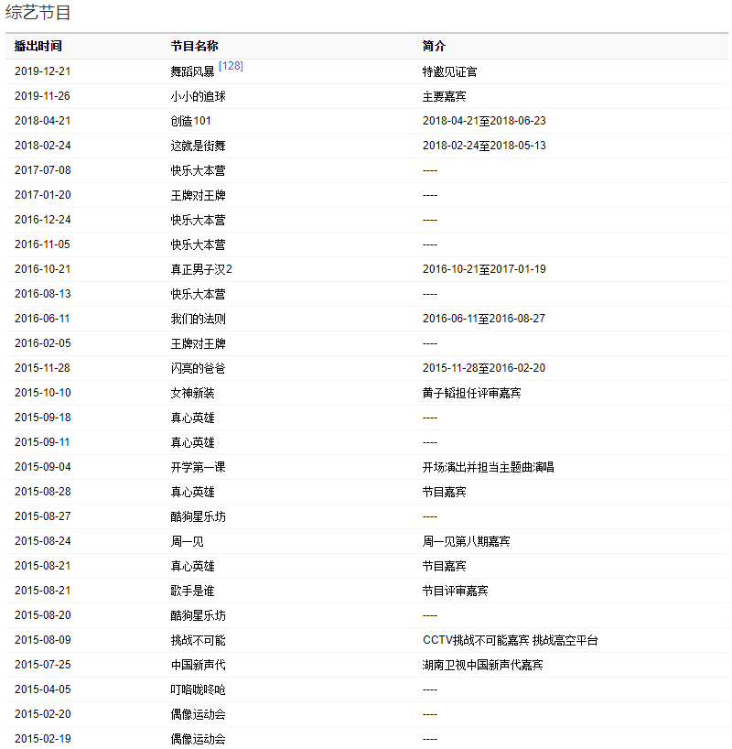Click the 开学第一课 program name
This screenshot has width=732, height=749.
point(198,467)
